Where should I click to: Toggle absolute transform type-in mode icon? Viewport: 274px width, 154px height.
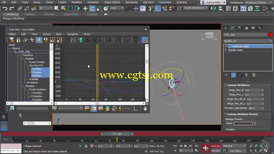coord(91,146)
